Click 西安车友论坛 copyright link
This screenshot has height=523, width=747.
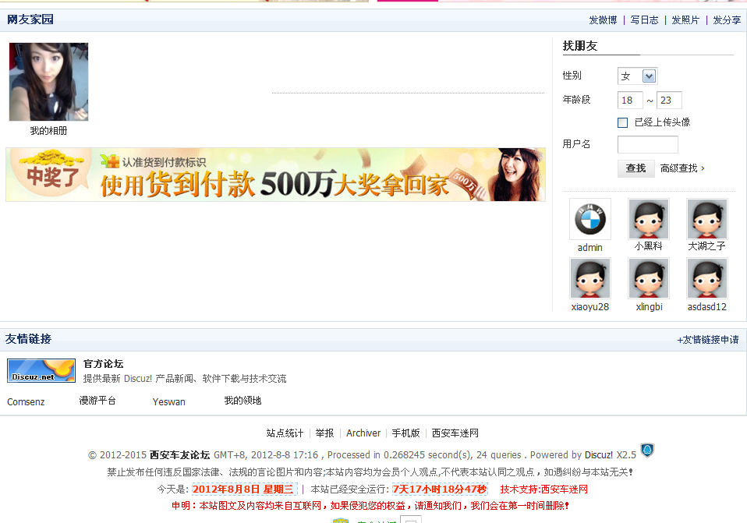click(179, 455)
